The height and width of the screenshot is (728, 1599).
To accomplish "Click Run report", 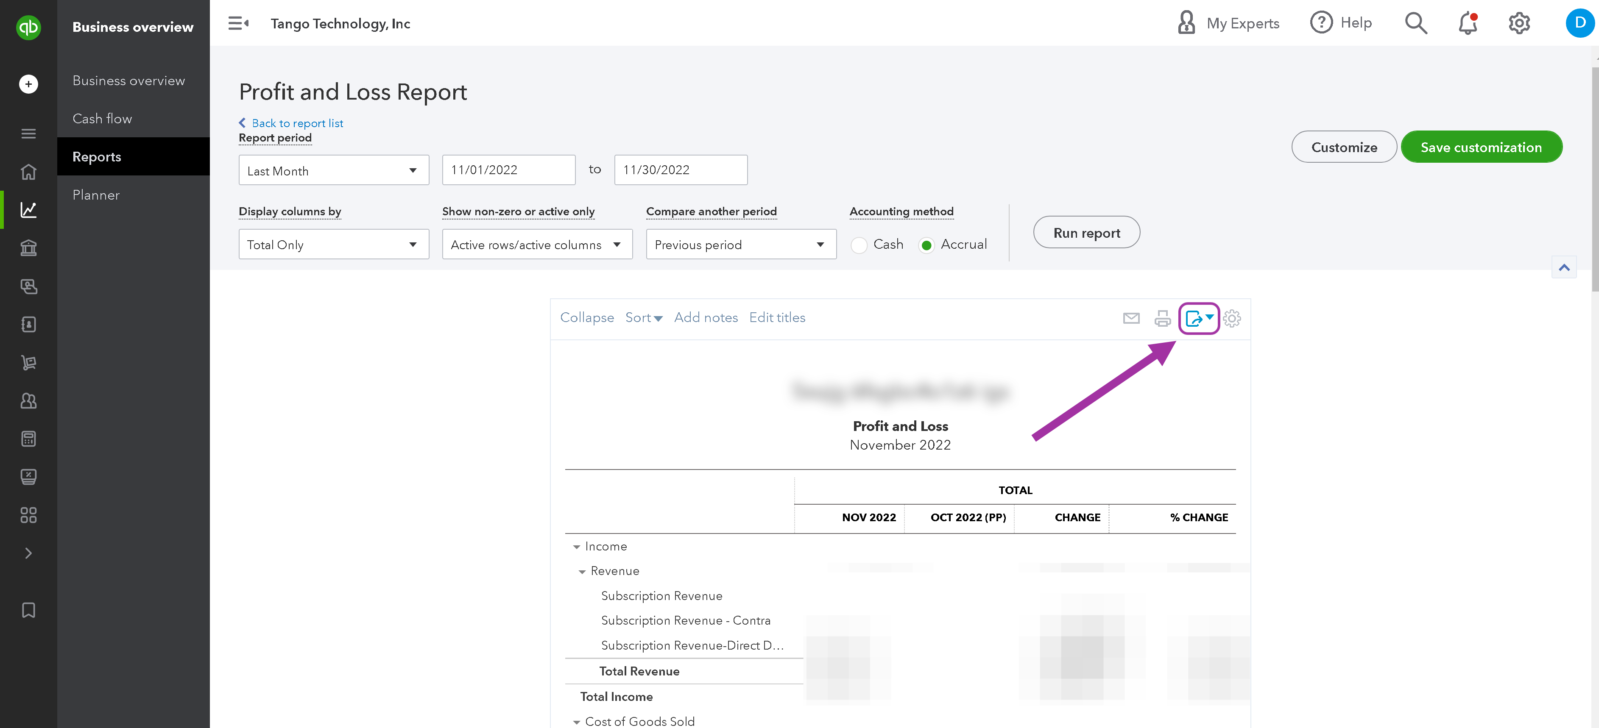I will (x=1086, y=232).
